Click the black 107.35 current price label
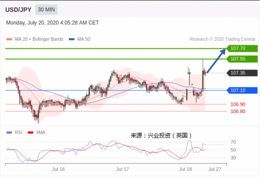Image resolution: width=260 pixels, height=177 pixels. click(242, 73)
